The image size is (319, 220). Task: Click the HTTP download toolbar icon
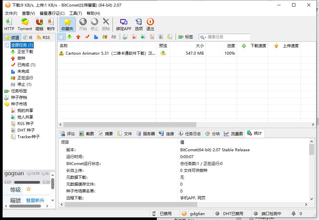[9, 24]
